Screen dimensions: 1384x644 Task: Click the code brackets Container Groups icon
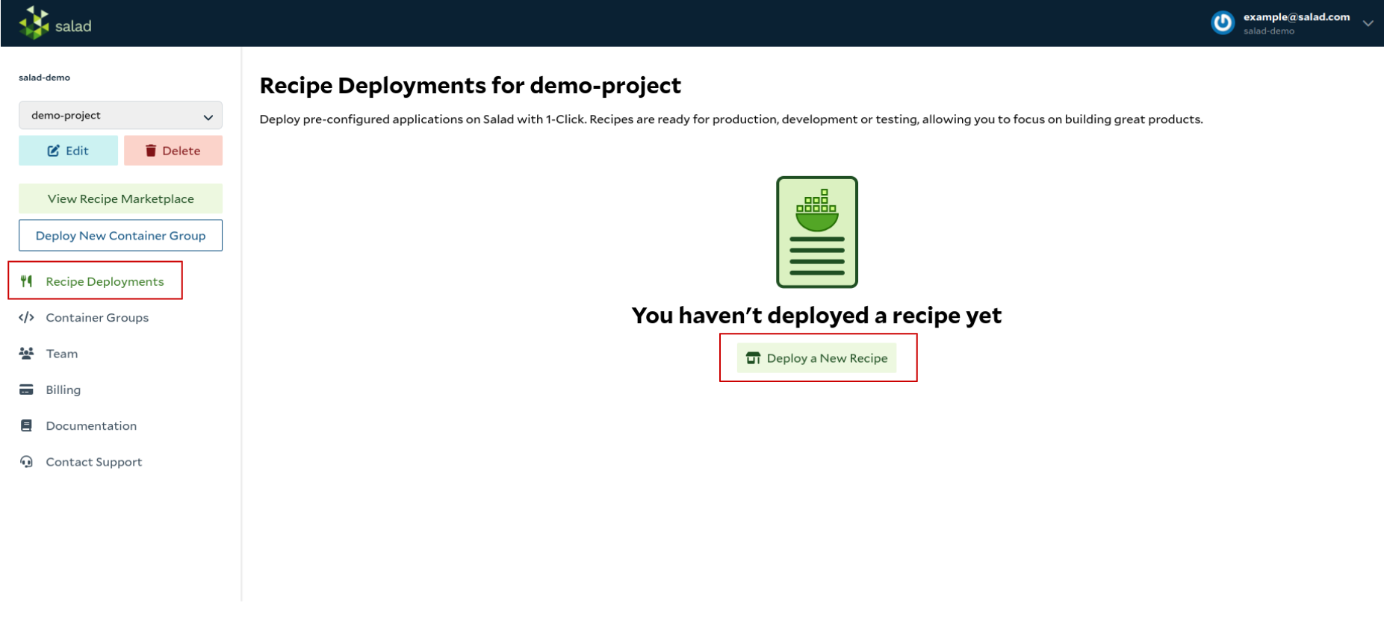tap(26, 317)
